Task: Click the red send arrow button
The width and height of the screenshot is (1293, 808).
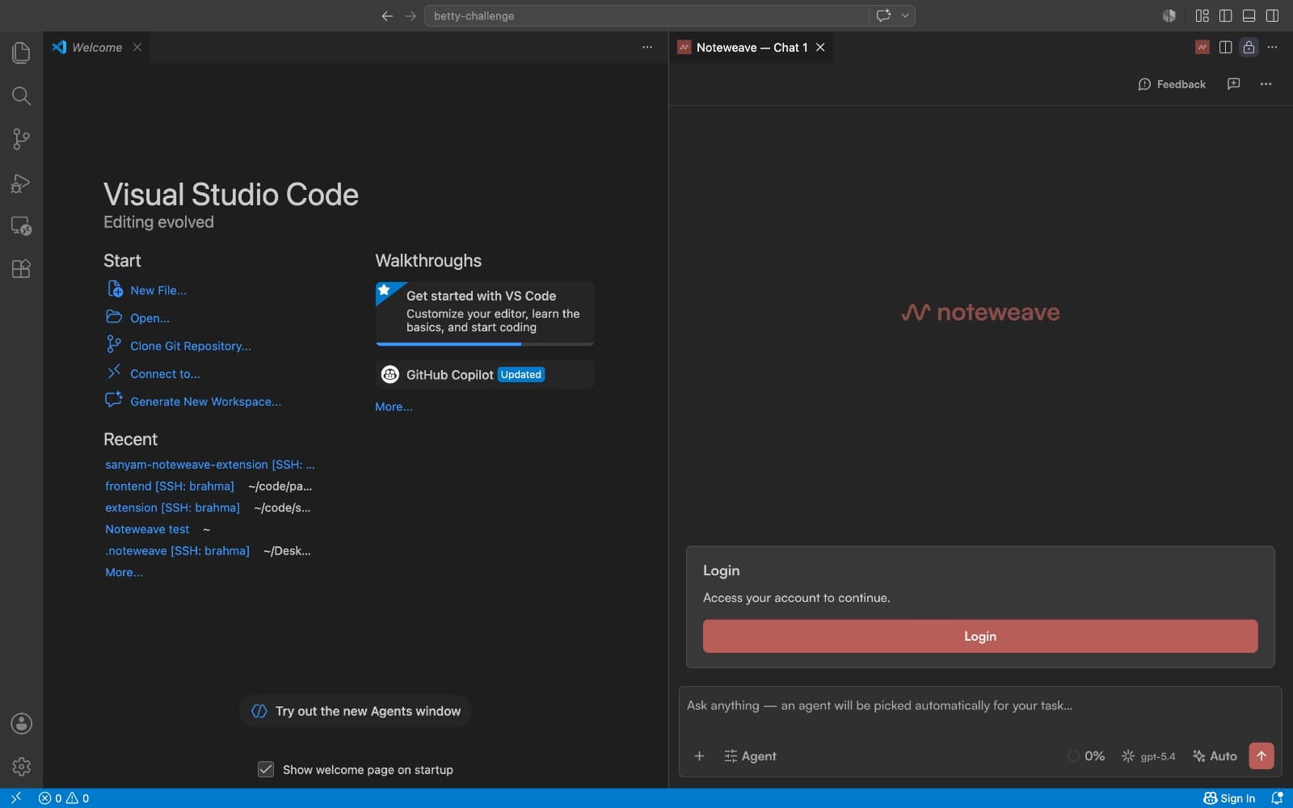Action: click(1261, 756)
